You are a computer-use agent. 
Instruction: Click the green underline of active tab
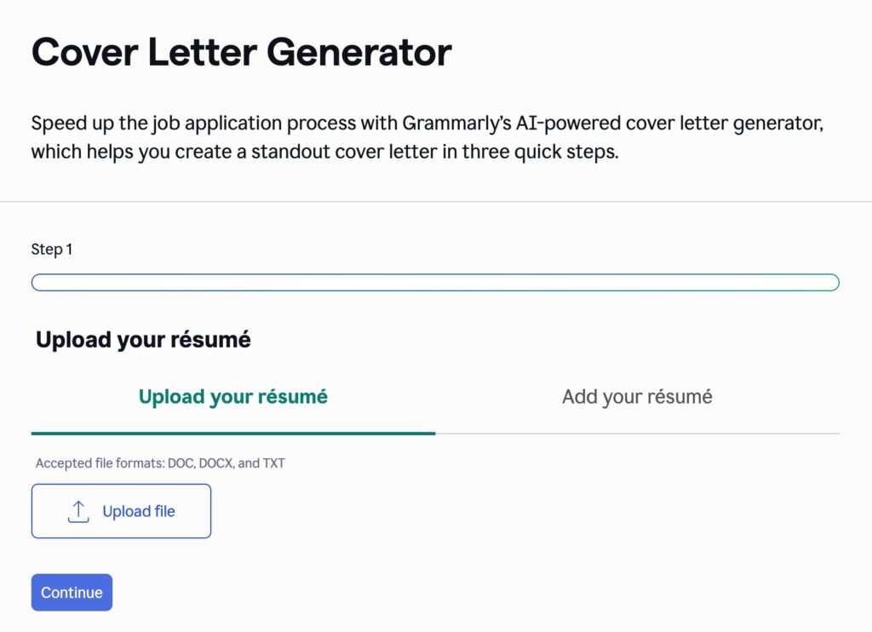tap(233, 434)
